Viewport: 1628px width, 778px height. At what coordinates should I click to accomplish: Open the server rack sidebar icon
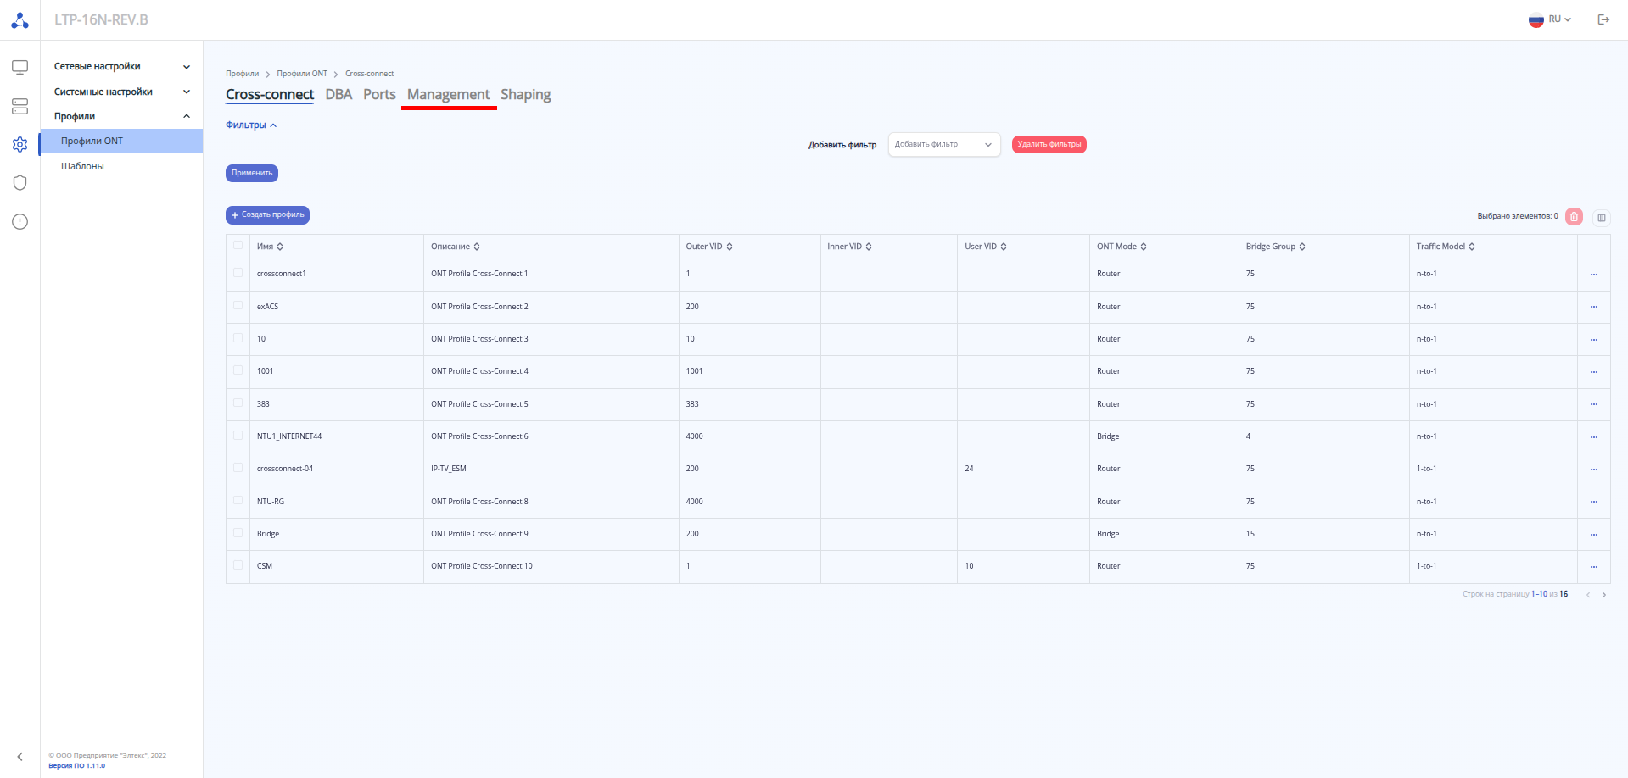click(x=20, y=106)
